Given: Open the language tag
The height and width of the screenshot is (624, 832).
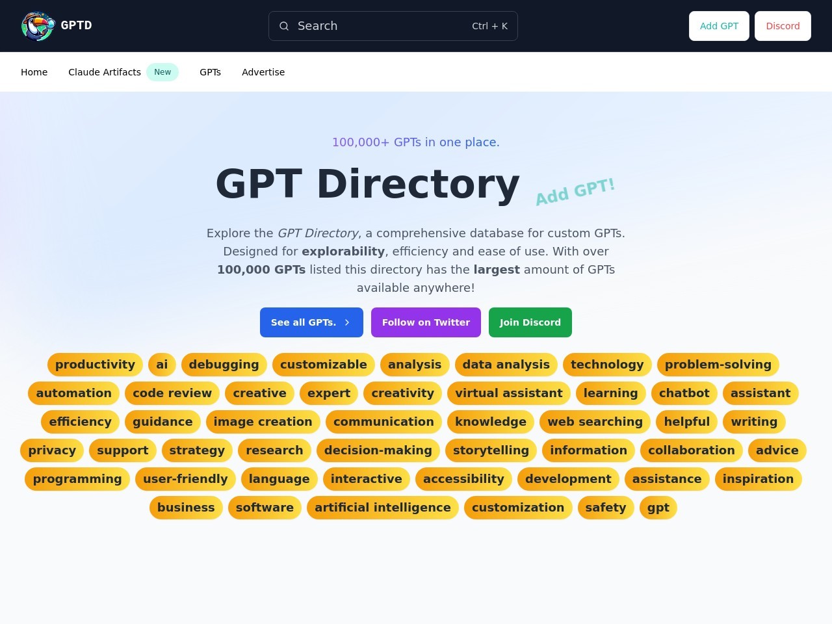Looking at the screenshot, I should point(279,479).
